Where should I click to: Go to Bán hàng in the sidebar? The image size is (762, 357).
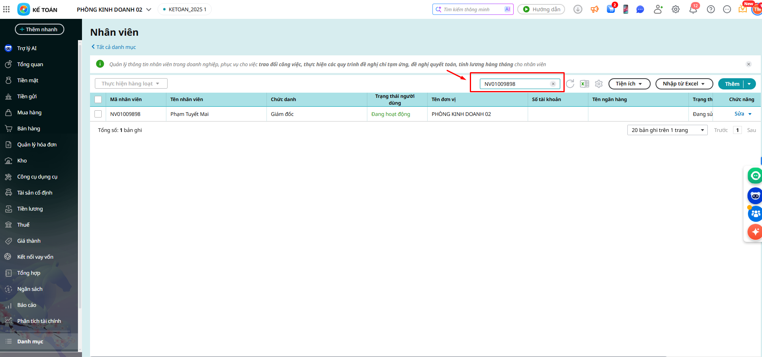click(x=29, y=128)
